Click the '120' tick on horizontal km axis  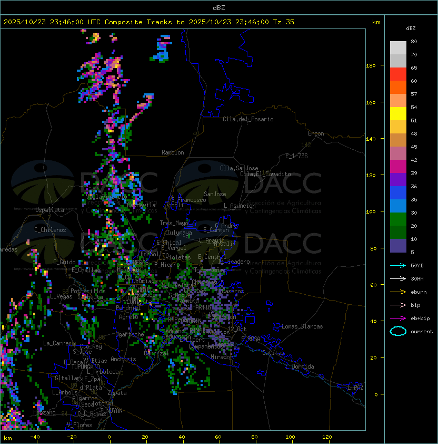coord(327,437)
